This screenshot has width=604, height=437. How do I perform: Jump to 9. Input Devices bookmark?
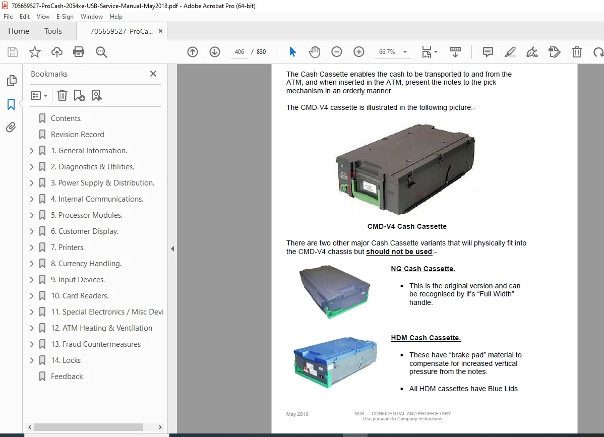click(78, 280)
